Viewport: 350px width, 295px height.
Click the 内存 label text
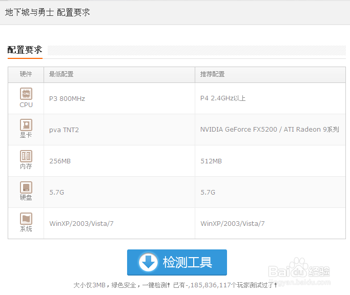coord(26,166)
